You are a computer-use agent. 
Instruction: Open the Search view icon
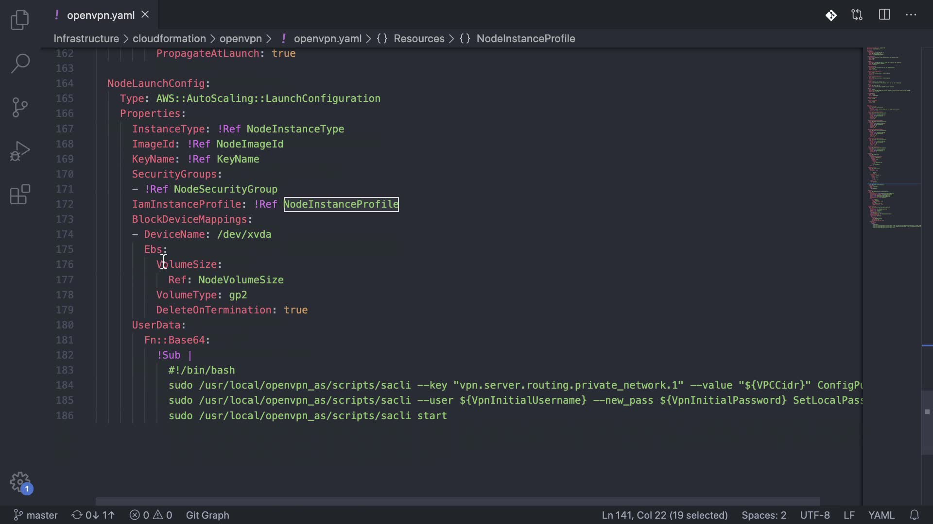click(20, 63)
